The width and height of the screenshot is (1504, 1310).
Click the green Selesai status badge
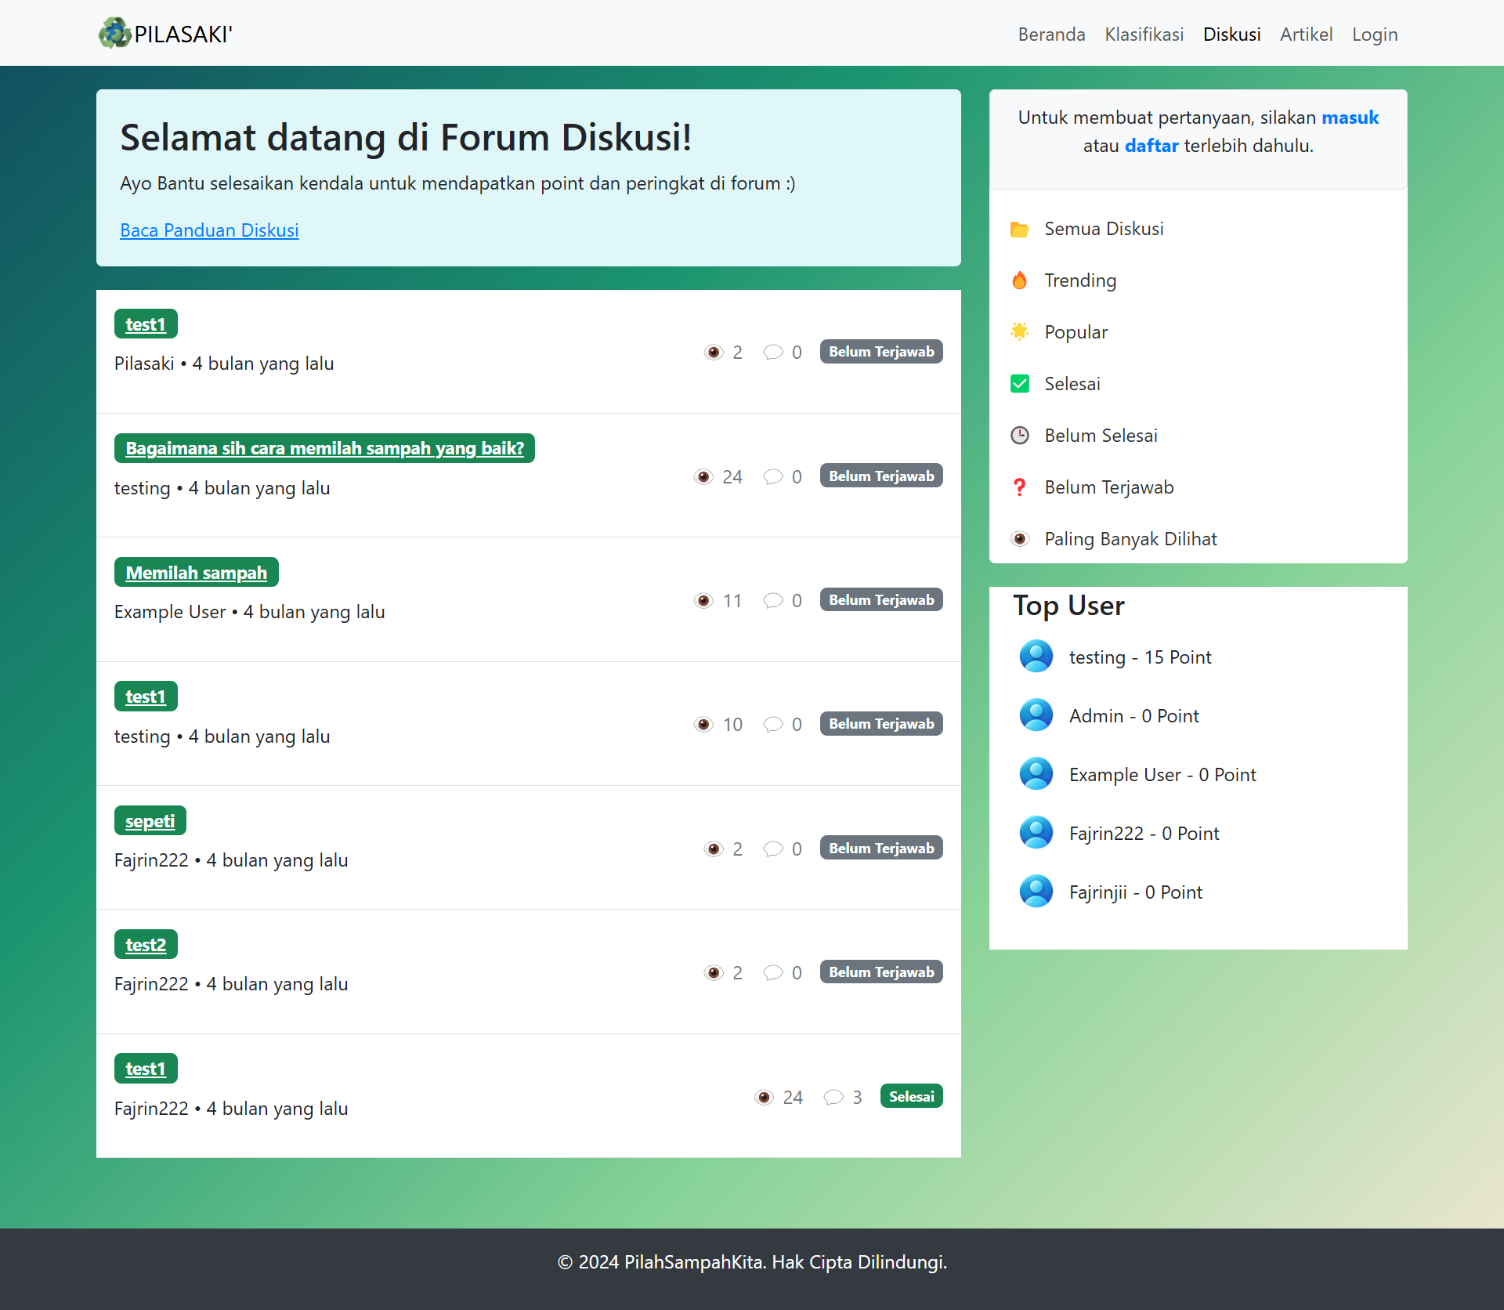pos(911,1096)
